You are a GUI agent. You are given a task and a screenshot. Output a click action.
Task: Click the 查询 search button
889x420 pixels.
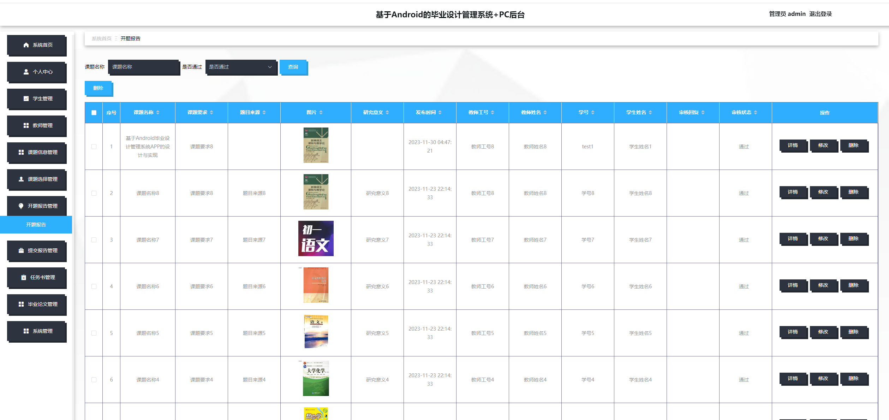pos(293,67)
